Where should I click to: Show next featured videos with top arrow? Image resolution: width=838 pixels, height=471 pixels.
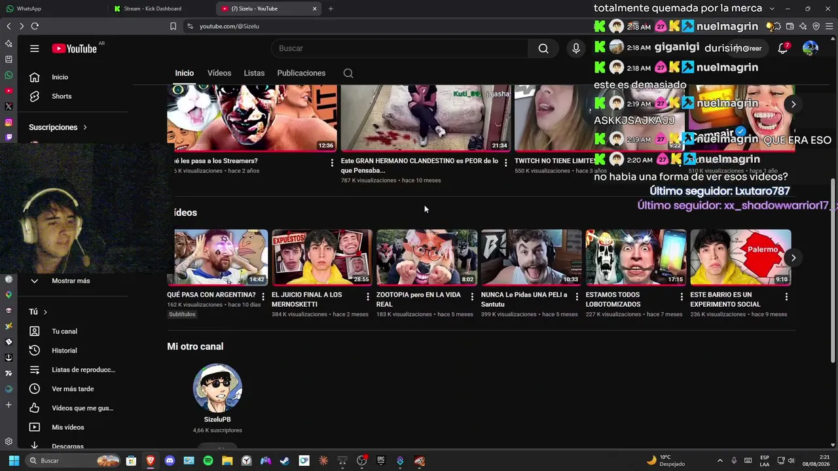coord(793,104)
